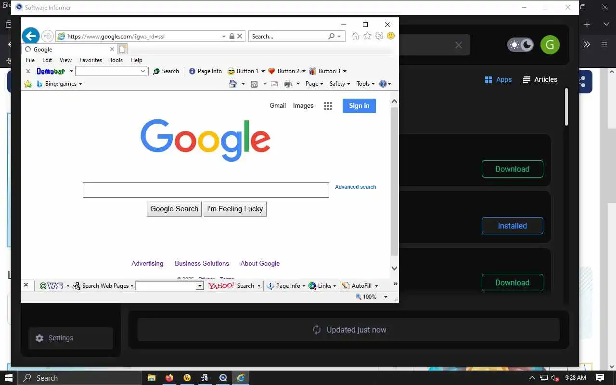Image resolution: width=616 pixels, height=385 pixels.
Task: Click the command bar Home icon
Action: coord(233,84)
